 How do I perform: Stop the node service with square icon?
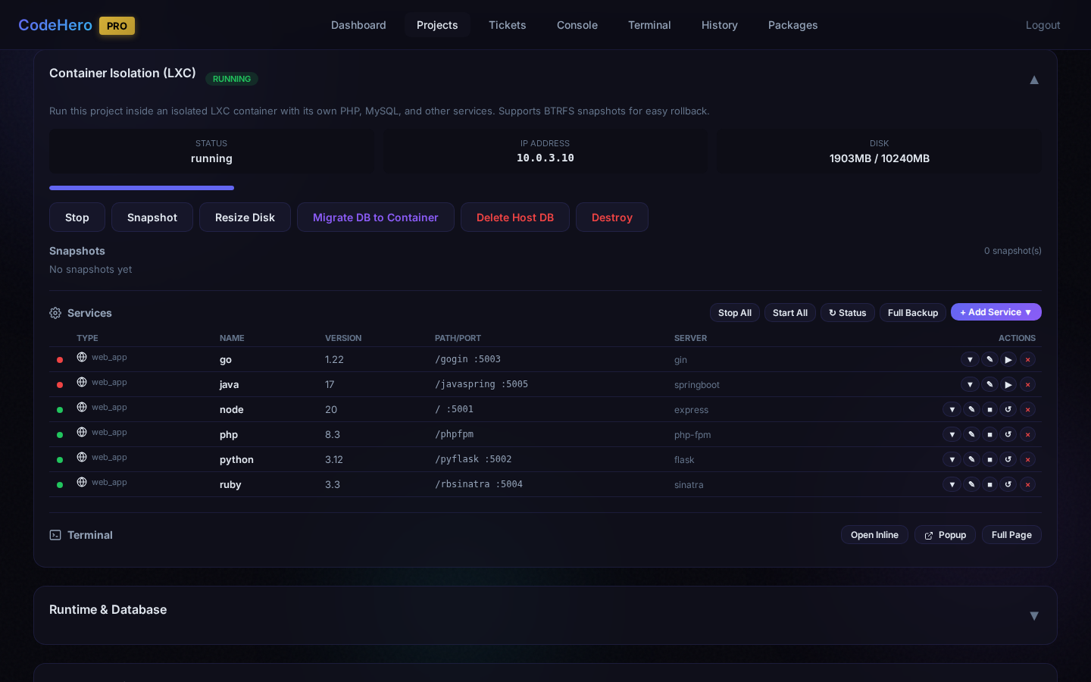point(989,410)
